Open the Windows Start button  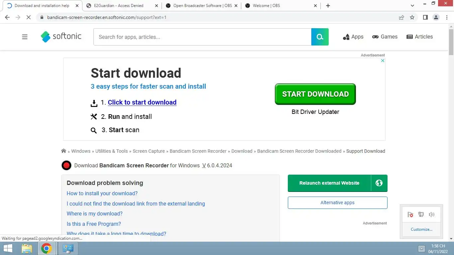[8, 248]
